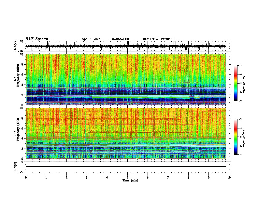
Task: Select the "Apr. 13, 2025" date label
Action: pyautogui.click(x=91, y=39)
